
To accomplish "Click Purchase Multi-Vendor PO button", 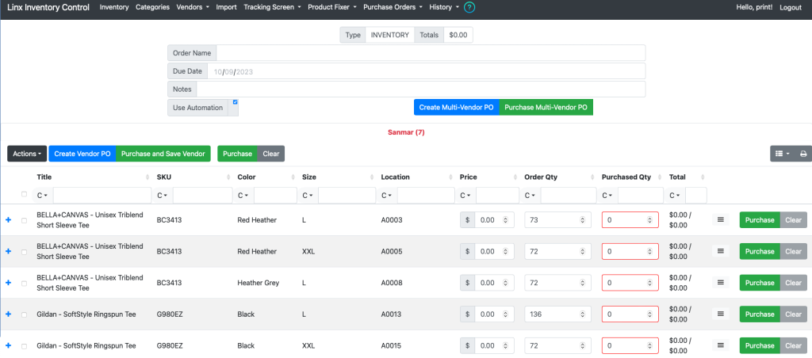I will 546,107.
